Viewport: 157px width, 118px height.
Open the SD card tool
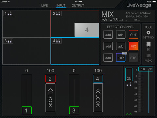(x=148, y=46)
